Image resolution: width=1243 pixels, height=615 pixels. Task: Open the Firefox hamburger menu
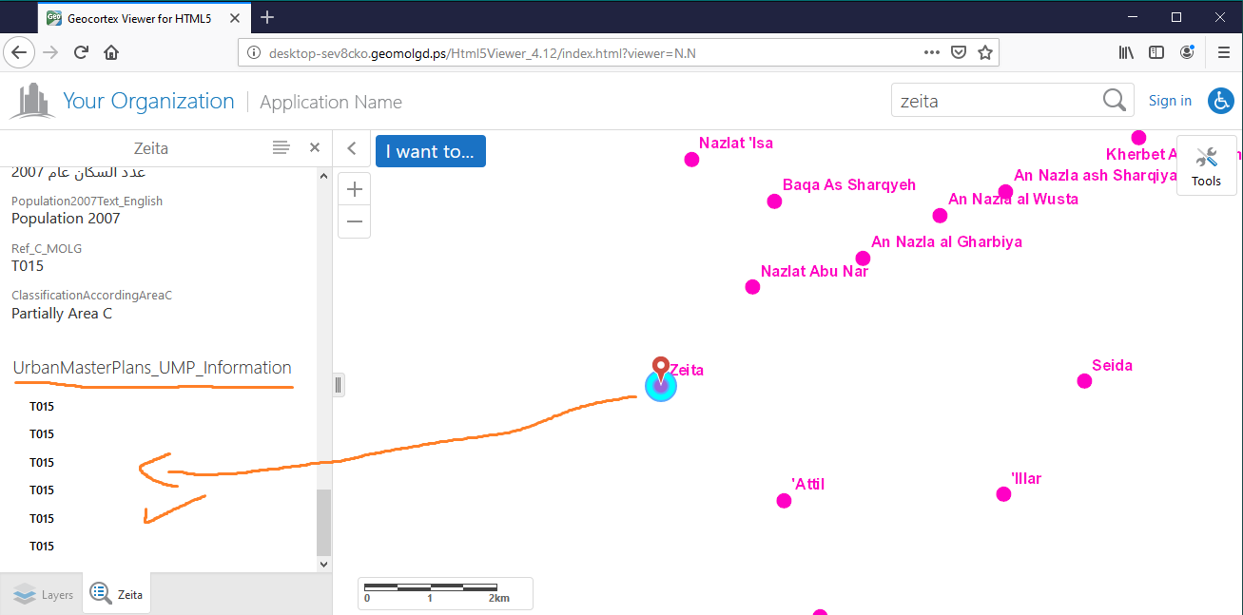[1224, 52]
